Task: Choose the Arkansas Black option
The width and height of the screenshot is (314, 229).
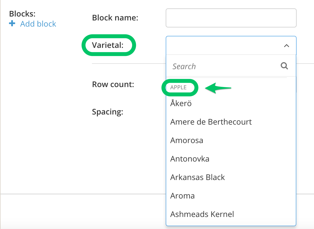Action: click(x=198, y=177)
